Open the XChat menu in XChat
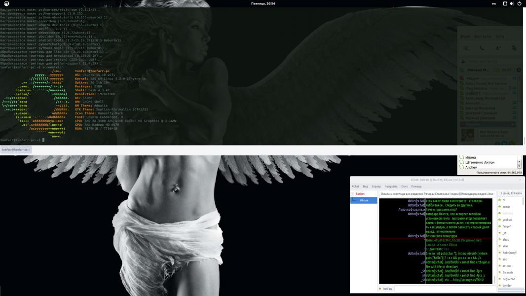The width and height of the screenshot is (526, 296). 355,186
